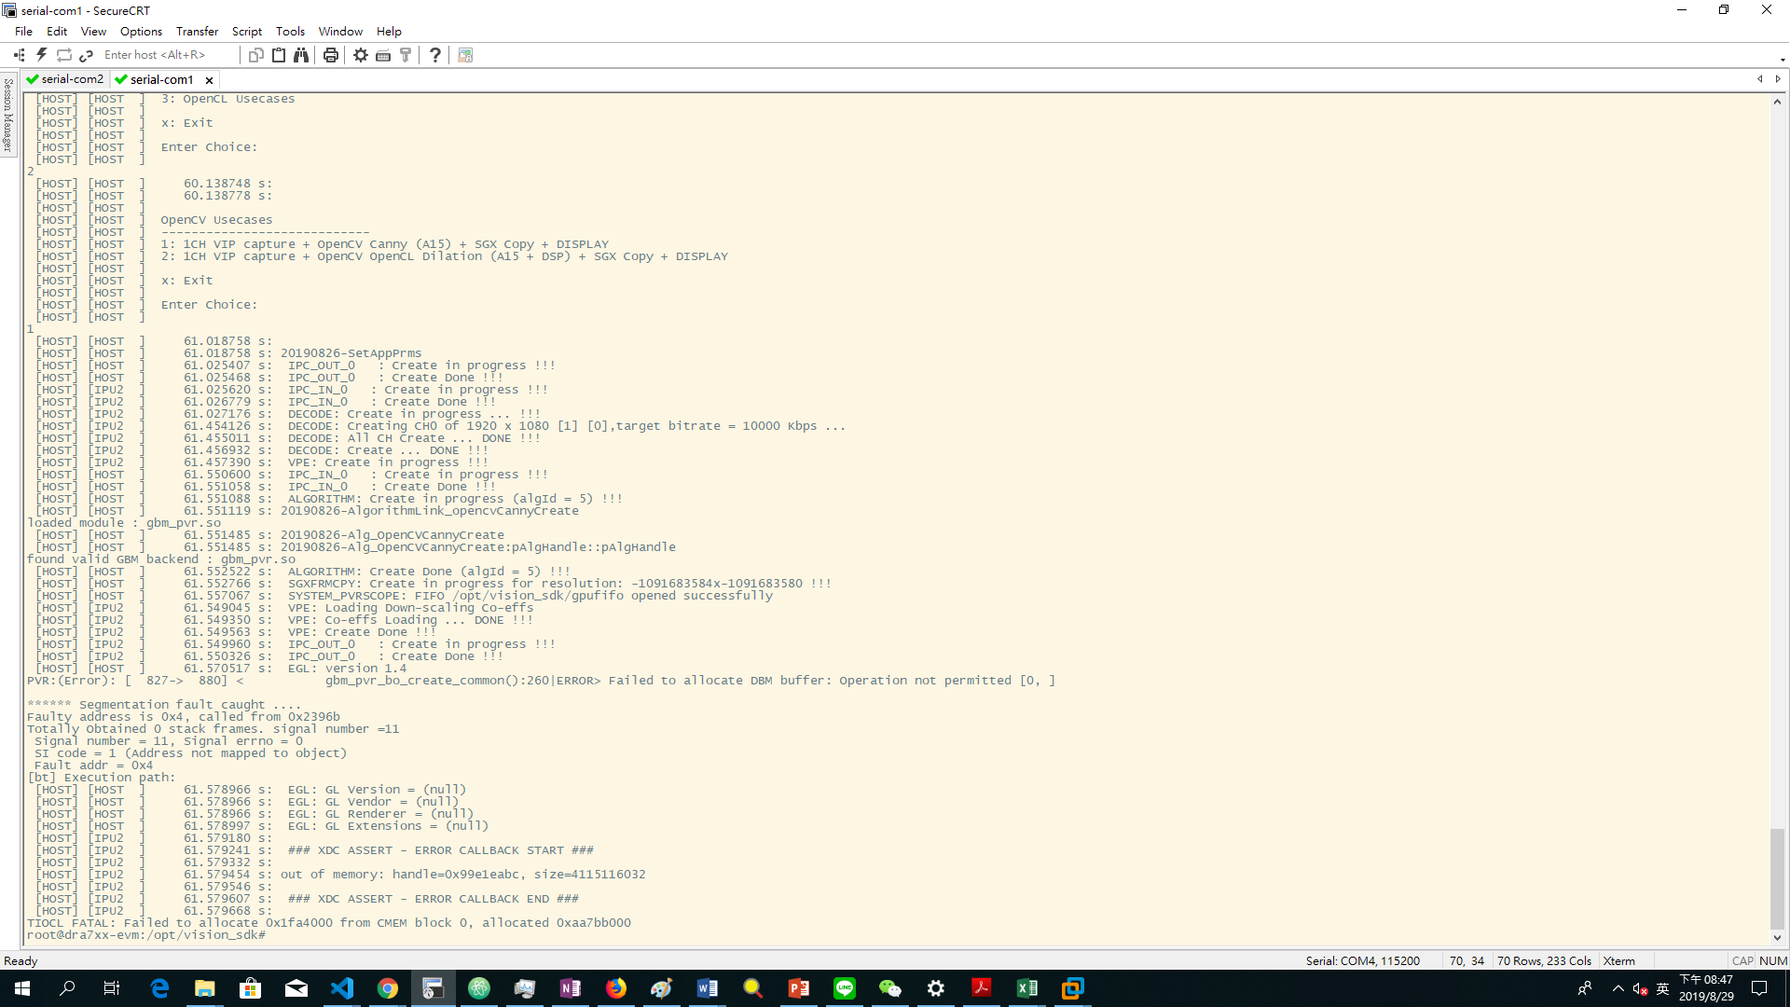The image size is (1790, 1007).
Task: Click the Quick Connect lightning icon
Action: 42,55
